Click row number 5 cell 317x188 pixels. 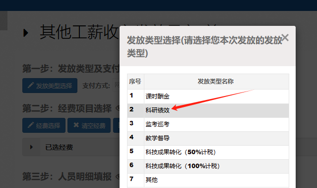135,152
